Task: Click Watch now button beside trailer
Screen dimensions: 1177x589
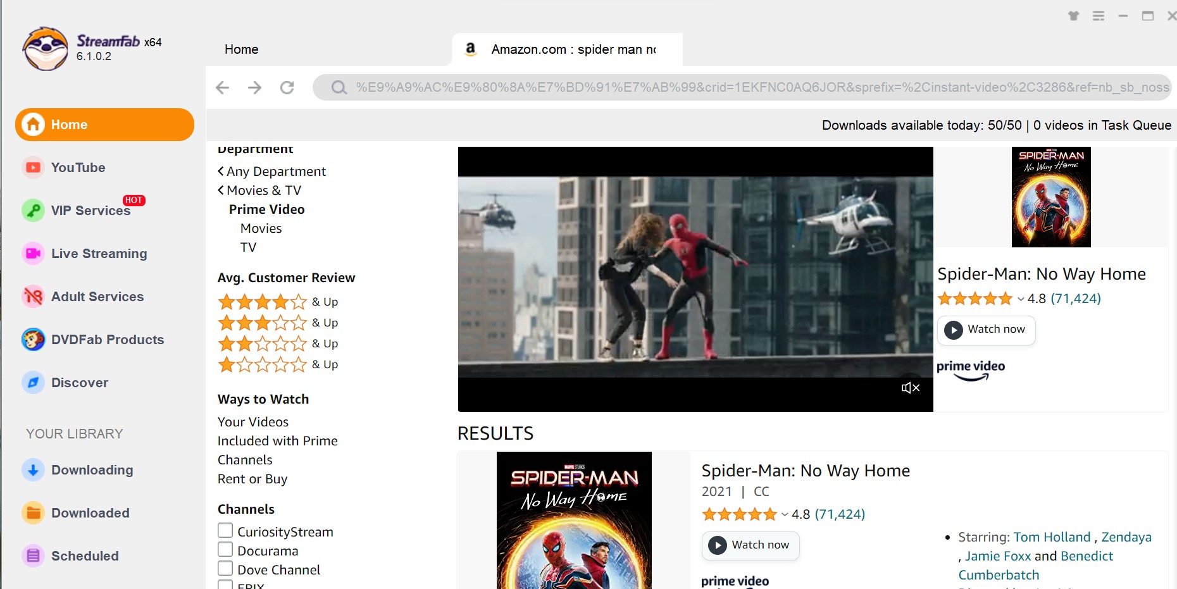Action: click(x=986, y=330)
